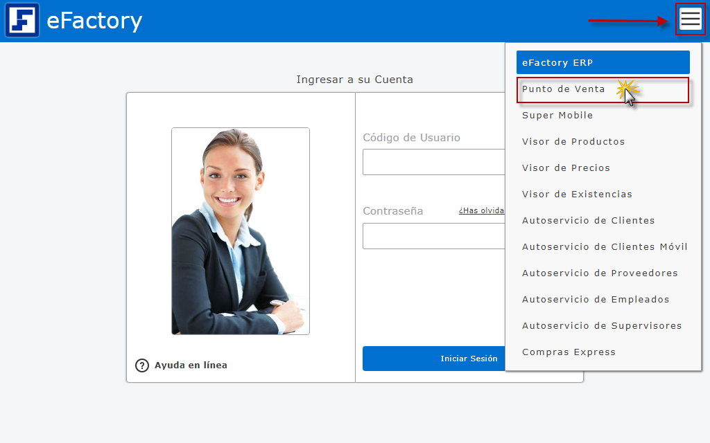The width and height of the screenshot is (710, 443).
Task: Open Ayuda en línea link
Action: click(191, 365)
